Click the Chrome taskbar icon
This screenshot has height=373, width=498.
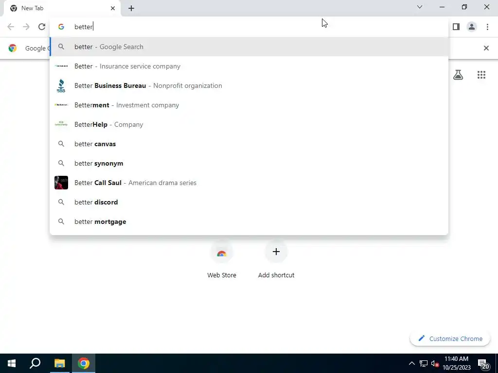84,363
